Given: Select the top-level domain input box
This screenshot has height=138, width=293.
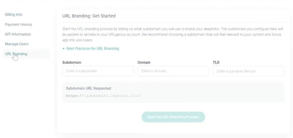Looking at the screenshot, I should (x=248, y=71).
